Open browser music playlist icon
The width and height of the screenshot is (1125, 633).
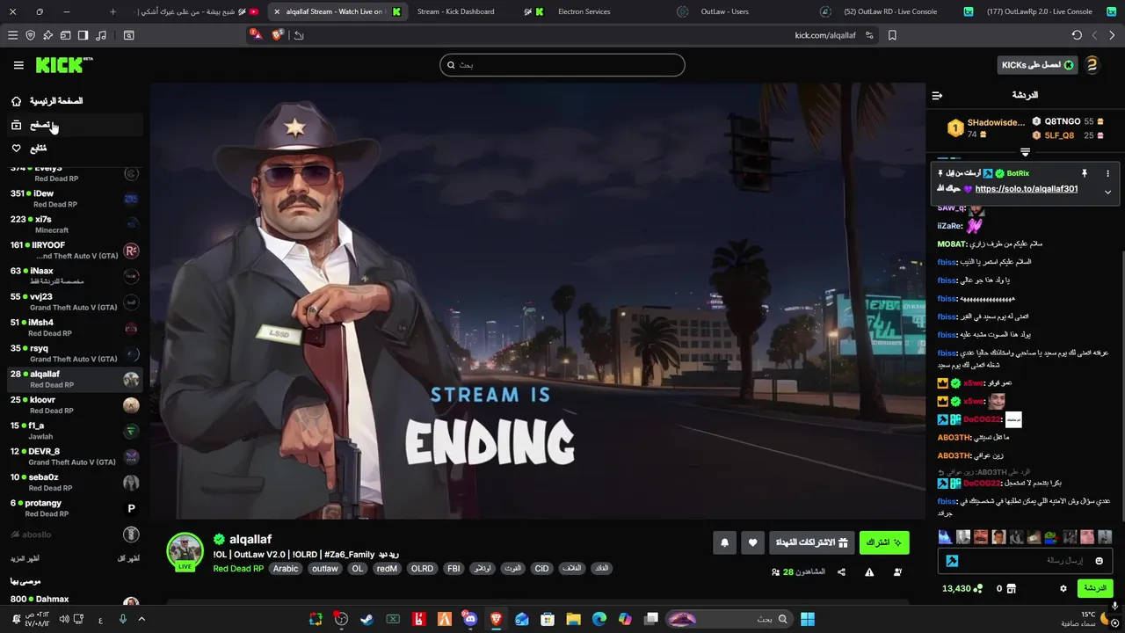[101, 35]
